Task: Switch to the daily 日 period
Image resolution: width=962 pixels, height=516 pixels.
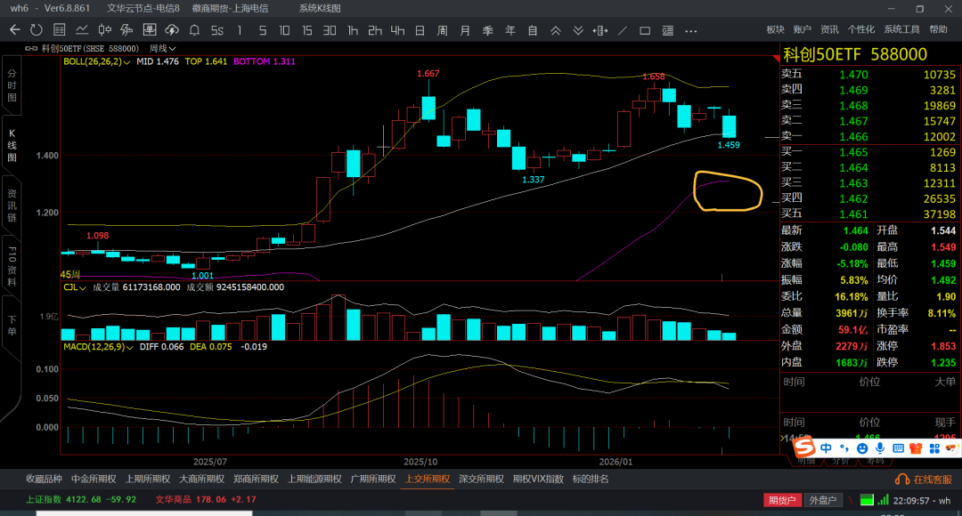Action: pyautogui.click(x=420, y=29)
